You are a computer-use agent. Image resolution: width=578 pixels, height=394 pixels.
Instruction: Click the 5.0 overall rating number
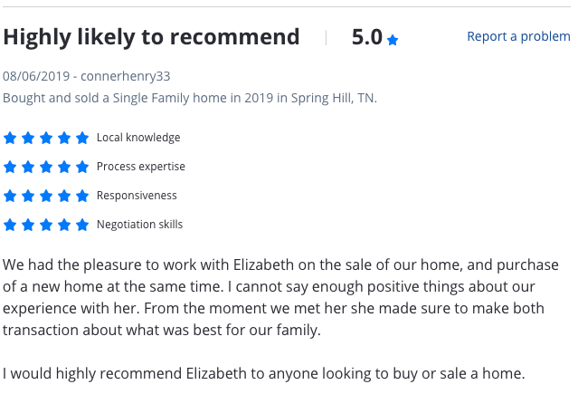click(366, 37)
